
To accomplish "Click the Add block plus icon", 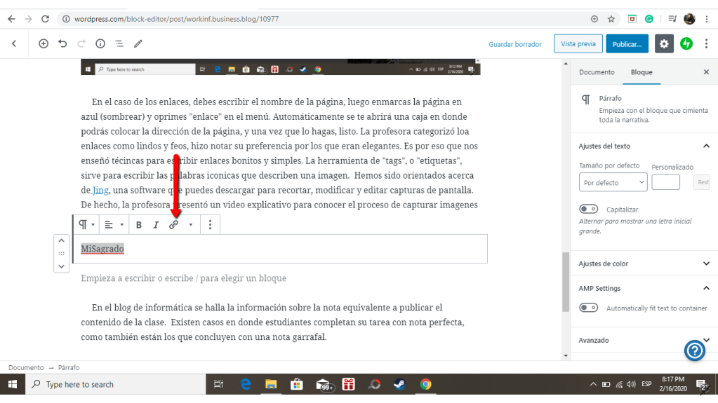I will coord(44,43).
